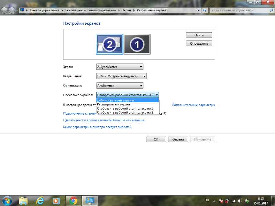
Task: Navigate to Панель управления breadcrumb
Action: (44, 10)
